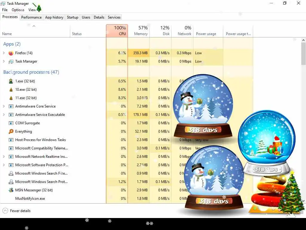Click the Microsoft Windows Search Filter icon
The height and width of the screenshot is (230, 306).
11,173
